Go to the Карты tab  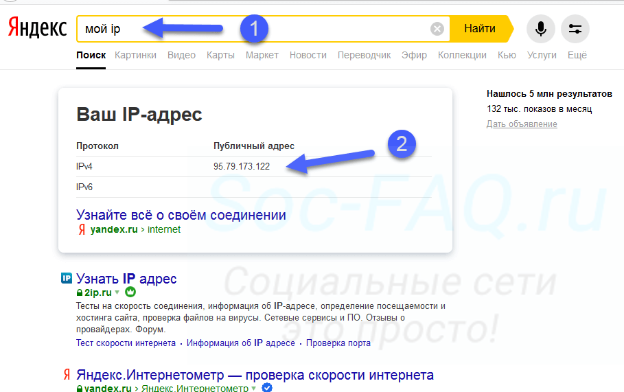click(x=220, y=55)
